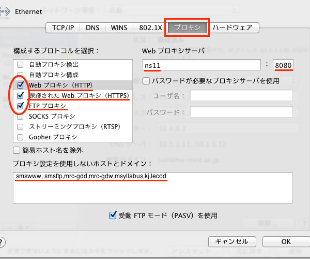Go to the 802.1X tab
Screen dimensions: 310x259
pyautogui.click(x=149, y=27)
